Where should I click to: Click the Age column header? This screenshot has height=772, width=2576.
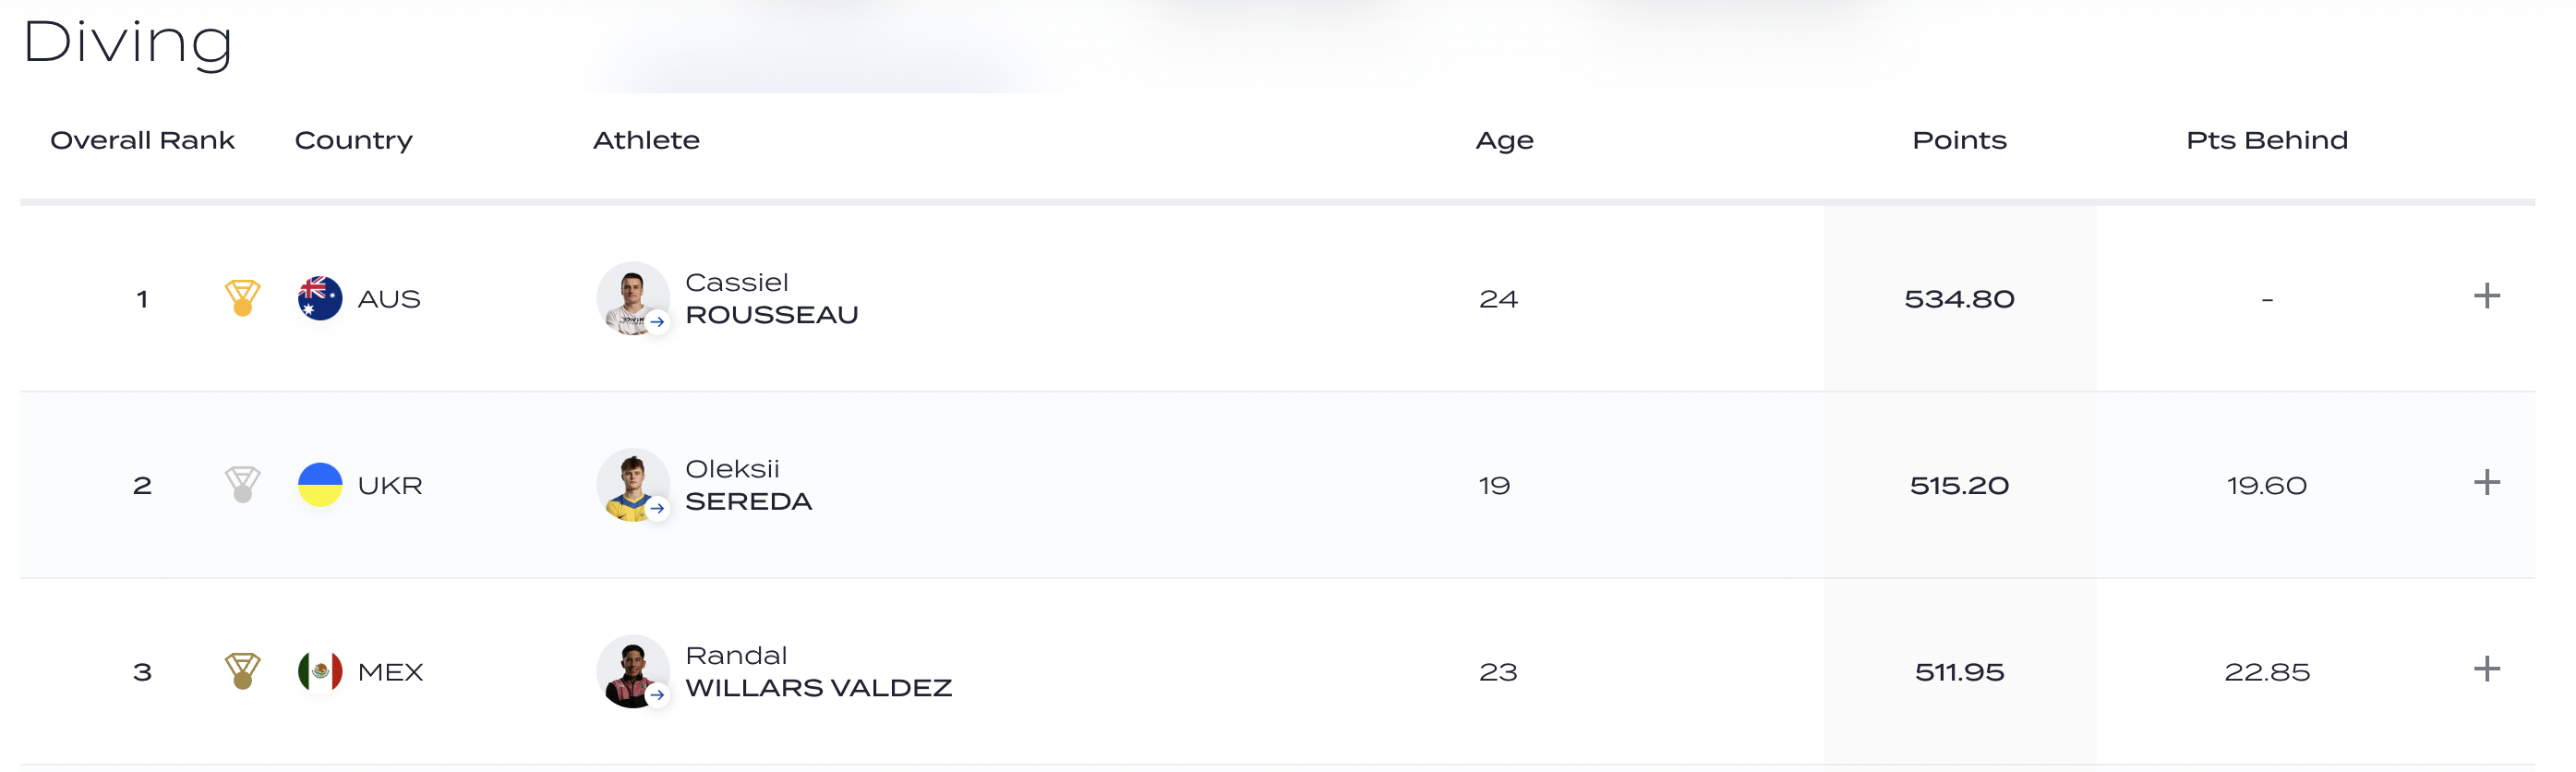[1504, 140]
